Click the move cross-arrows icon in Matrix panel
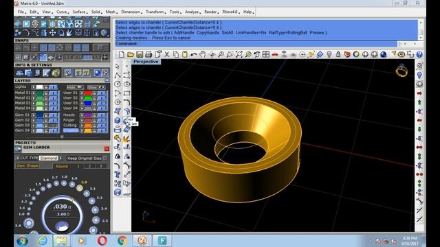Image resolution: width=440 pixels, height=247 pixels. click(x=52, y=33)
